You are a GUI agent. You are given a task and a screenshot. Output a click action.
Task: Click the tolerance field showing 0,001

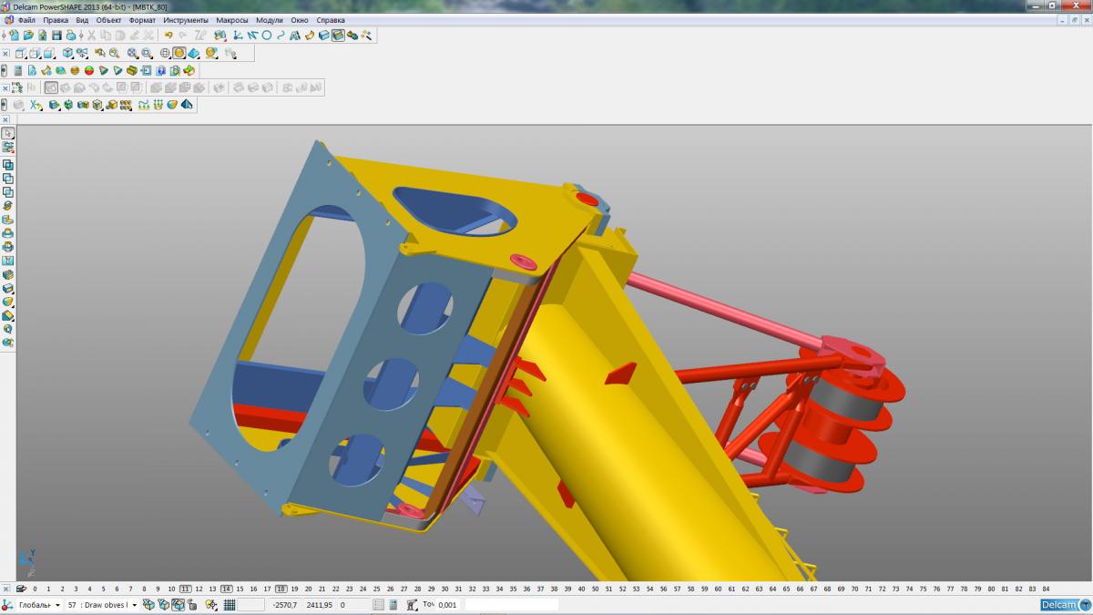point(448,605)
